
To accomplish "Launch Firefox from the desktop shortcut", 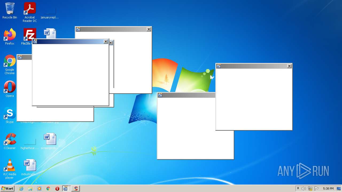I will tap(10, 37).
